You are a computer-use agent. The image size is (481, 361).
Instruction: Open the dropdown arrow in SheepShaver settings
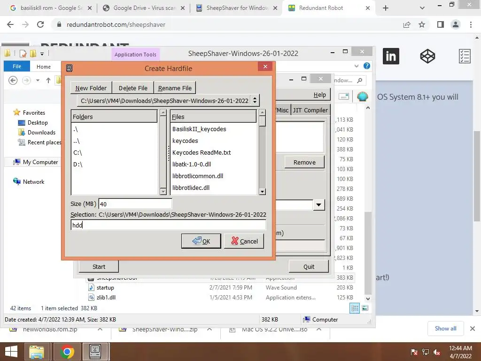(319, 205)
